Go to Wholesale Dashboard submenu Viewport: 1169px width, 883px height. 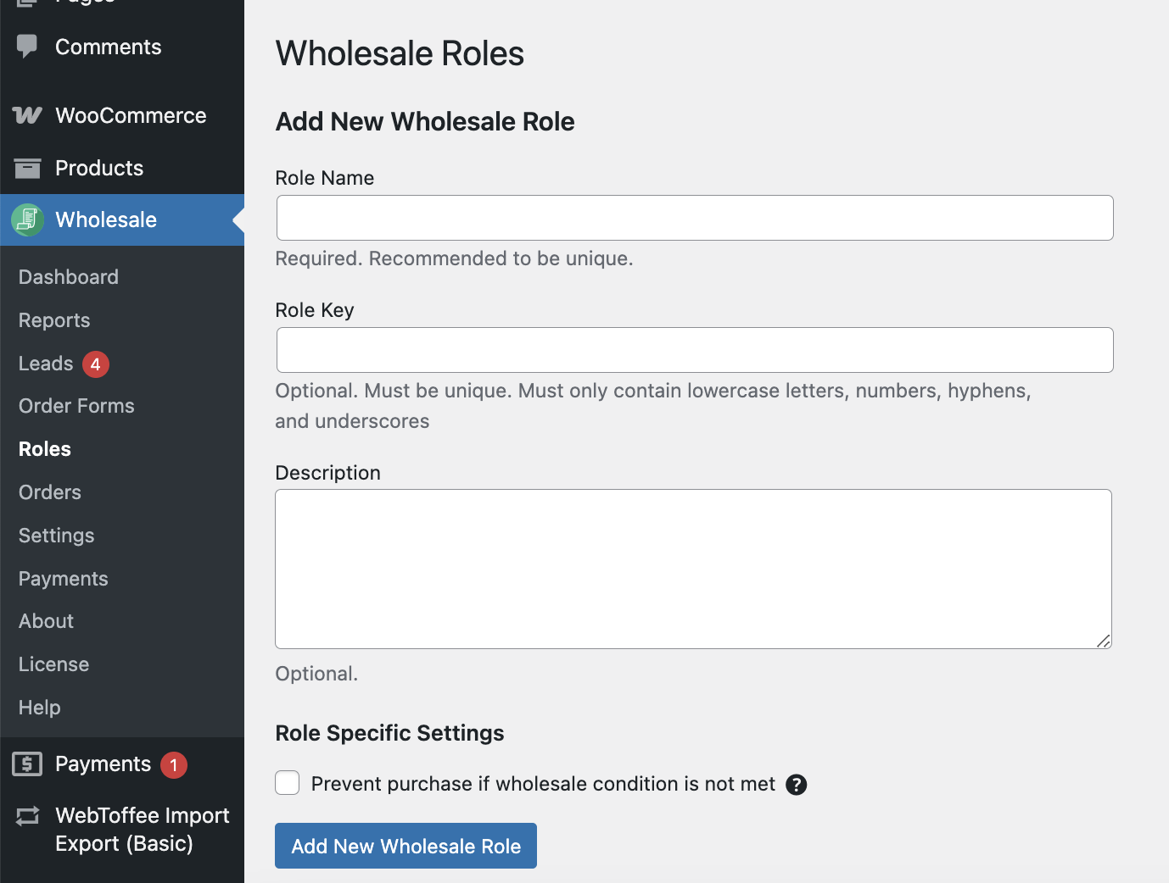click(x=69, y=277)
